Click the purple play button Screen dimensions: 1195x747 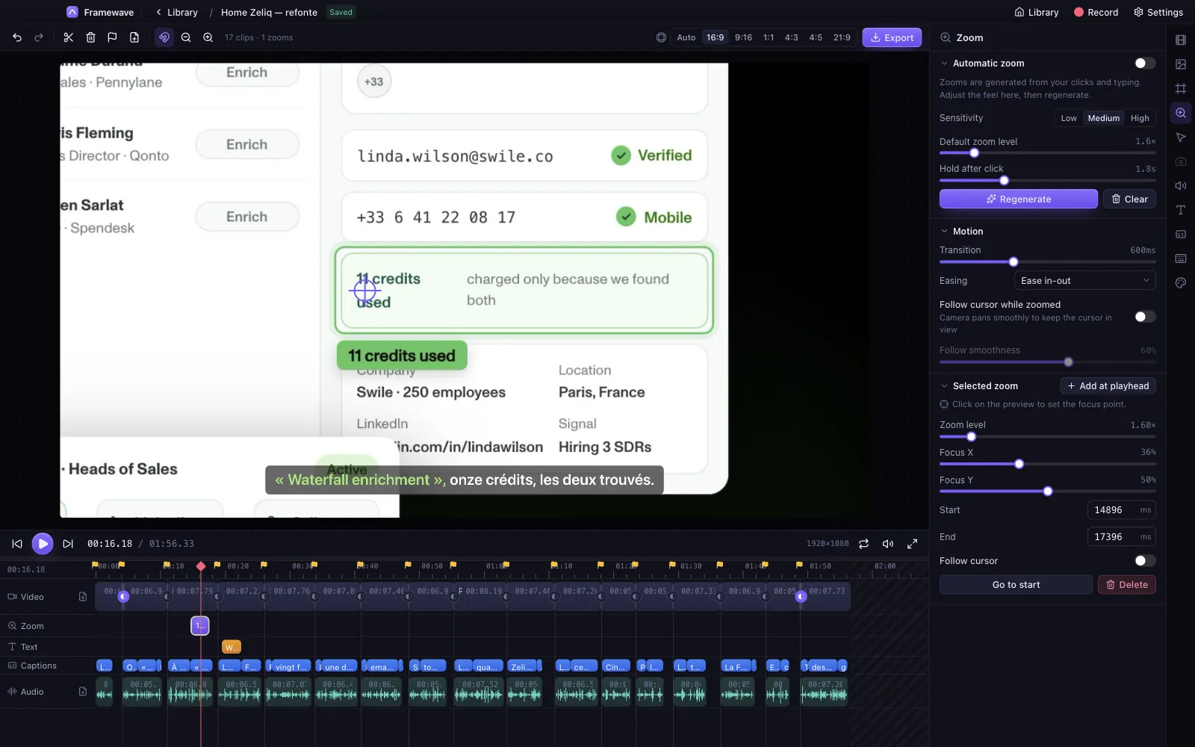click(43, 544)
